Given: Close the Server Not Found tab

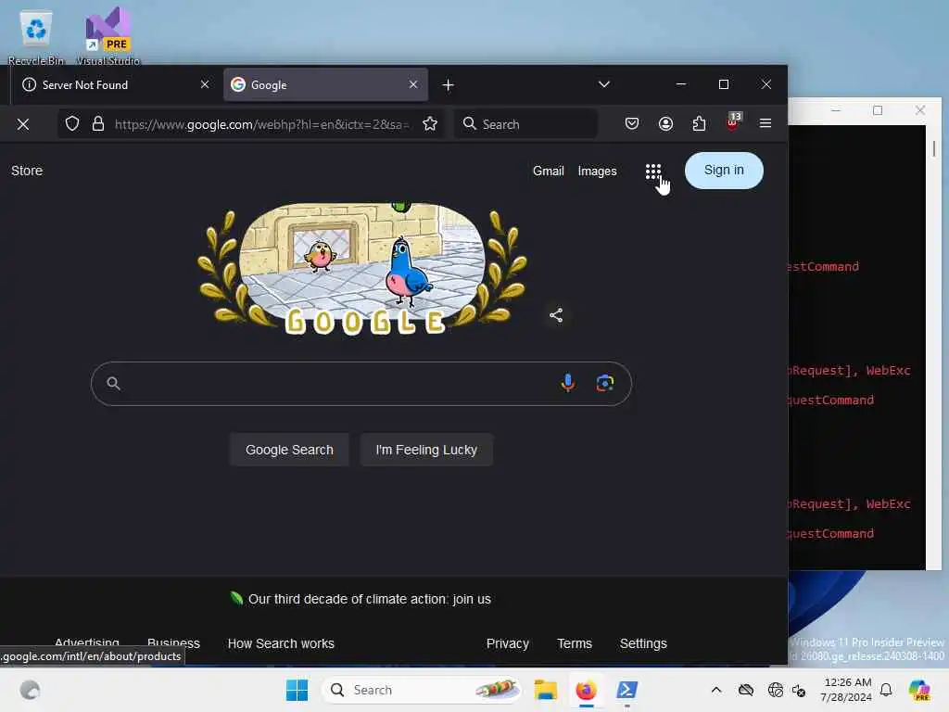Looking at the screenshot, I should pyautogui.click(x=205, y=84).
